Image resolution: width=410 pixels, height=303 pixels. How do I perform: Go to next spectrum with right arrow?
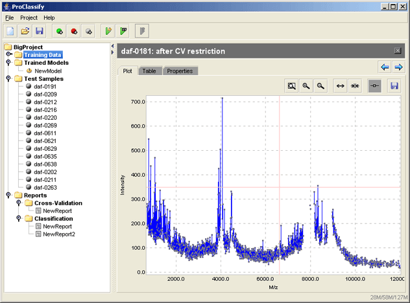[398, 67]
